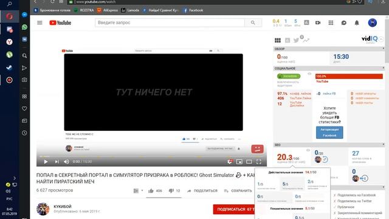Screen dimensions: 389x219
Task: Open the Lamoda bookmark
Action: click(x=130, y=10)
